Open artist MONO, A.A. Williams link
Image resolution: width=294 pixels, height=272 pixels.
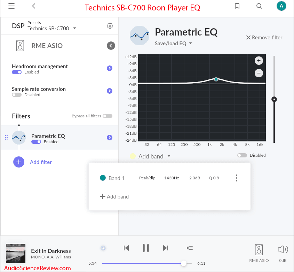click(x=51, y=257)
